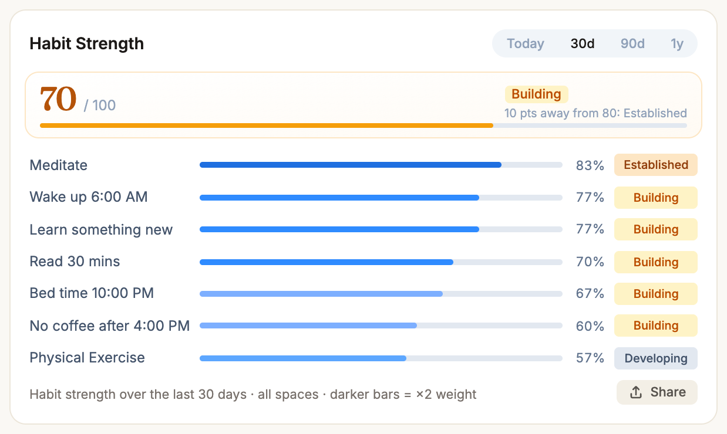
Task: Click the Building badge for Read 30 mins
Action: tap(655, 262)
